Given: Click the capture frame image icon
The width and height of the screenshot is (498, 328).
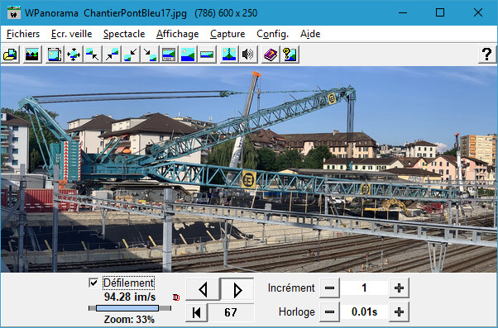Looking at the screenshot, I should coord(55,55).
